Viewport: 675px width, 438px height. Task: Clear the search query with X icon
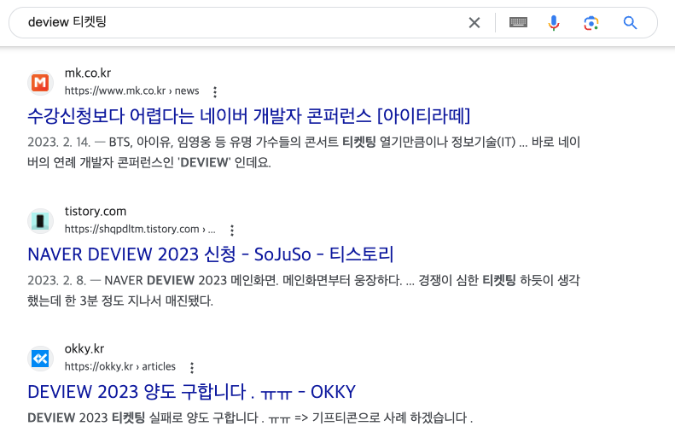[x=474, y=22]
